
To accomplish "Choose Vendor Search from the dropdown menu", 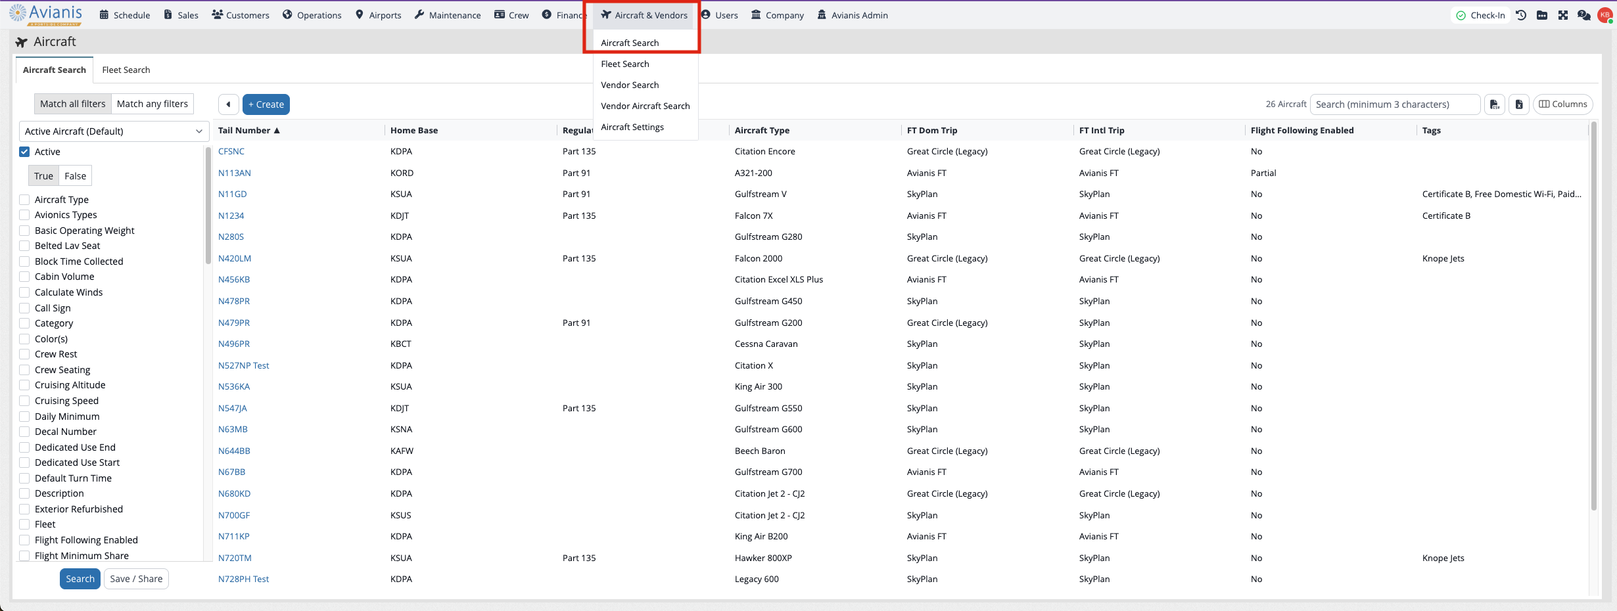I will click(x=630, y=85).
